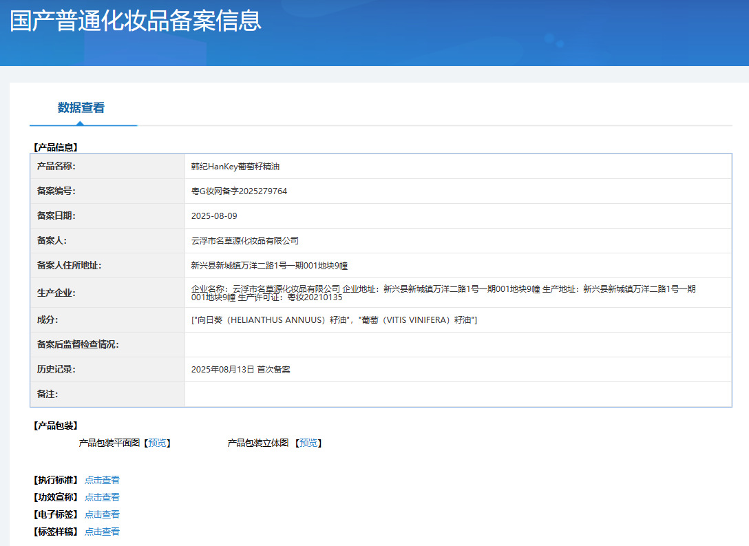Image resolution: width=749 pixels, height=546 pixels.
Task: Click the filing date 2025-08-09
Action: pos(214,216)
